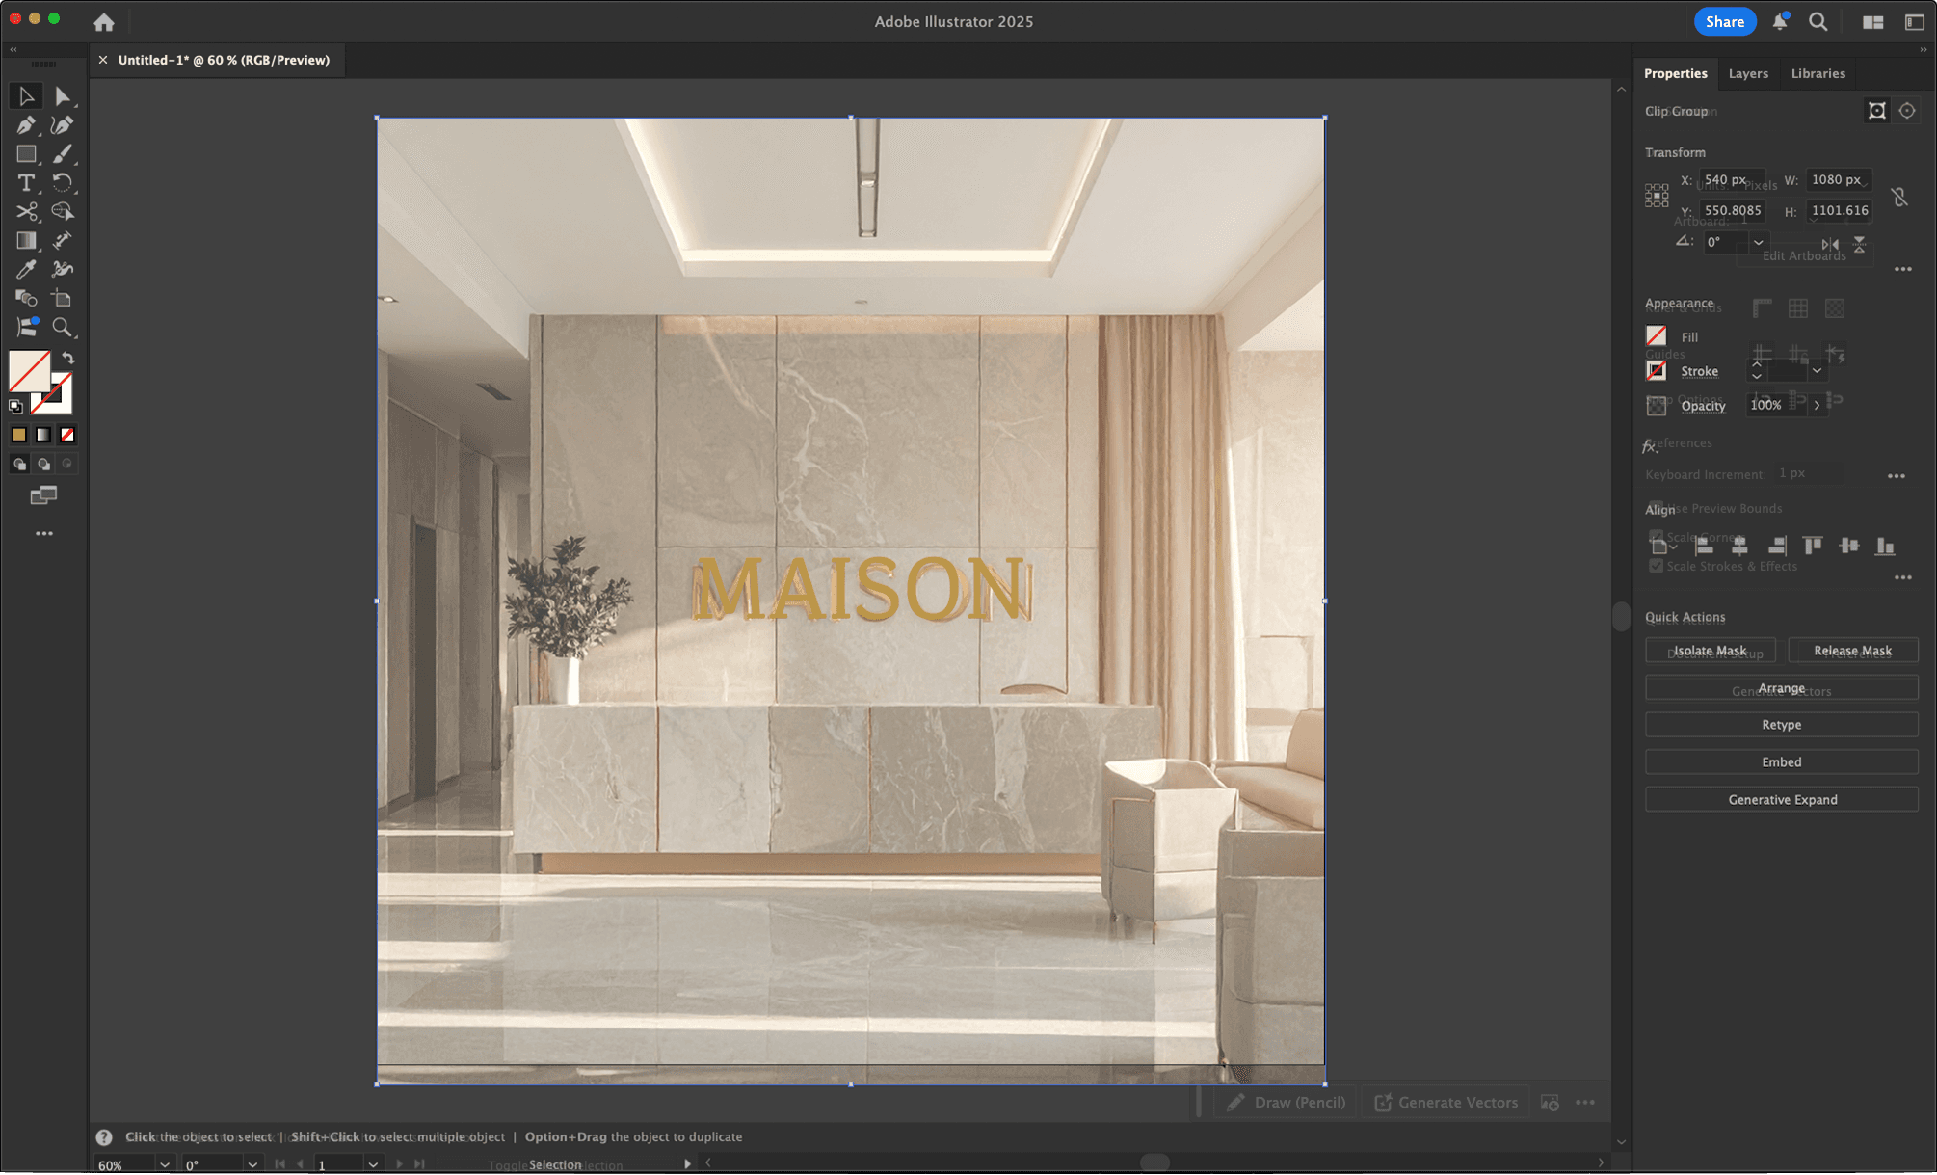The height and width of the screenshot is (1175, 1937).
Task: Click the Generative Expand button
Action: (1781, 799)
